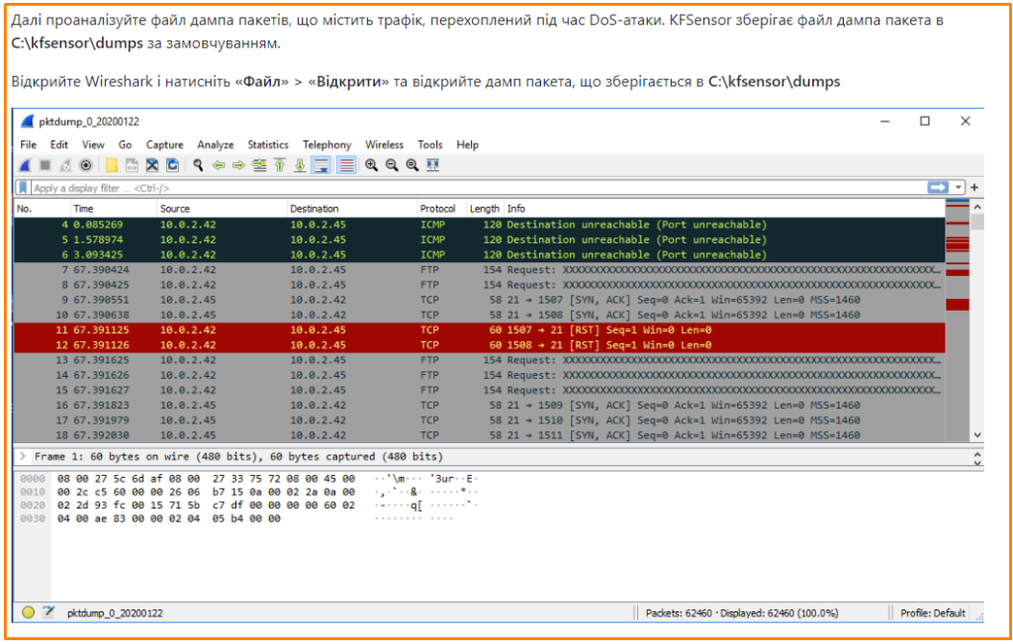The height and width of the screenshot is (644, 1013).
Task: Open the Help menu
Action: point(467,144)
